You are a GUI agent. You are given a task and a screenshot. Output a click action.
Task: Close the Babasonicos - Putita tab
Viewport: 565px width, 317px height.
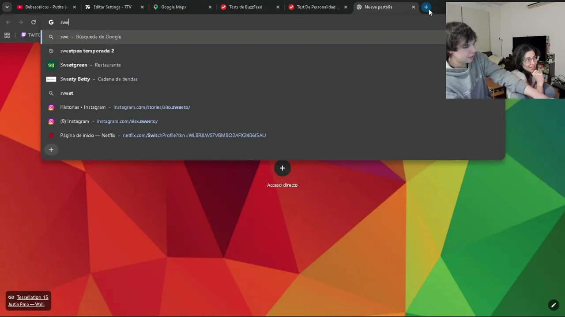(x=74, y=7)
